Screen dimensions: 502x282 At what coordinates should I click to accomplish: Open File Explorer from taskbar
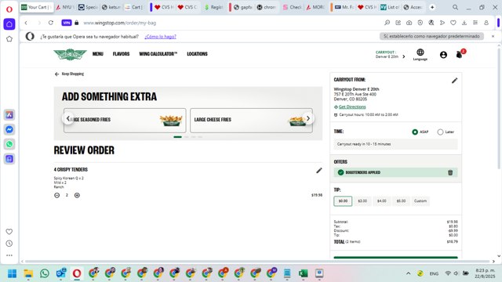click(28, 273)
